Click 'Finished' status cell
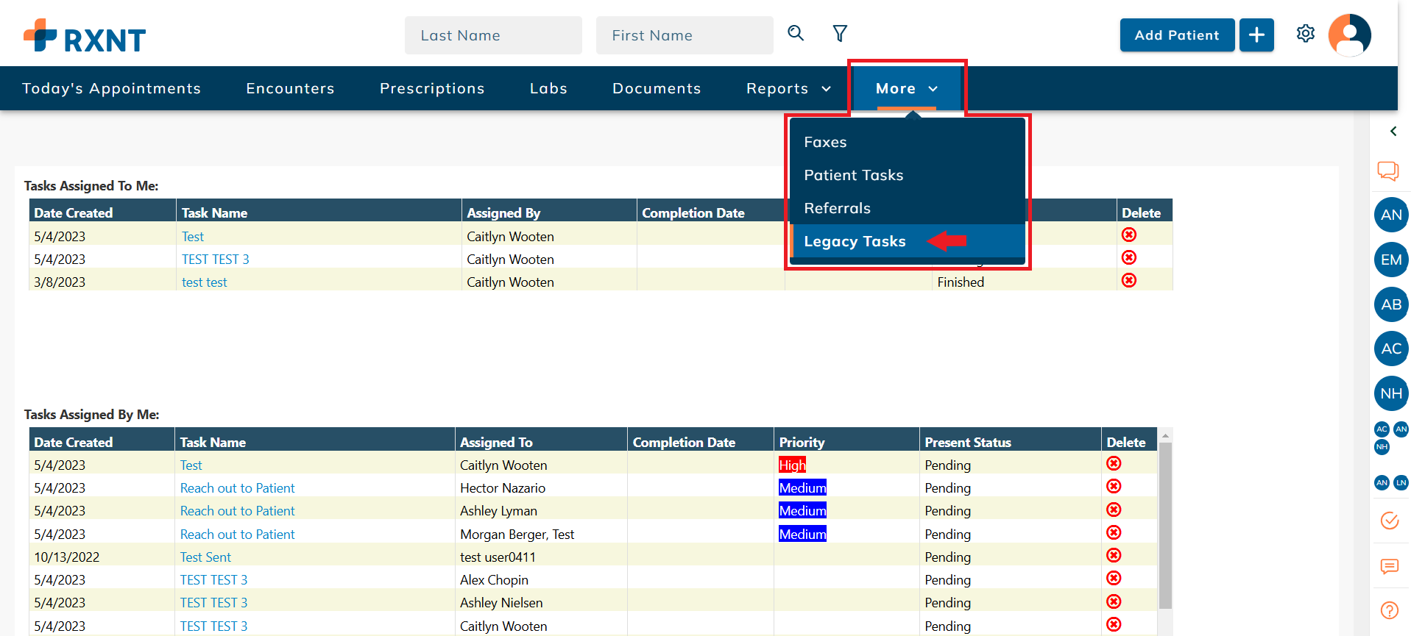The width and height of the screenshot is (1411, 636). pos(961,282)
